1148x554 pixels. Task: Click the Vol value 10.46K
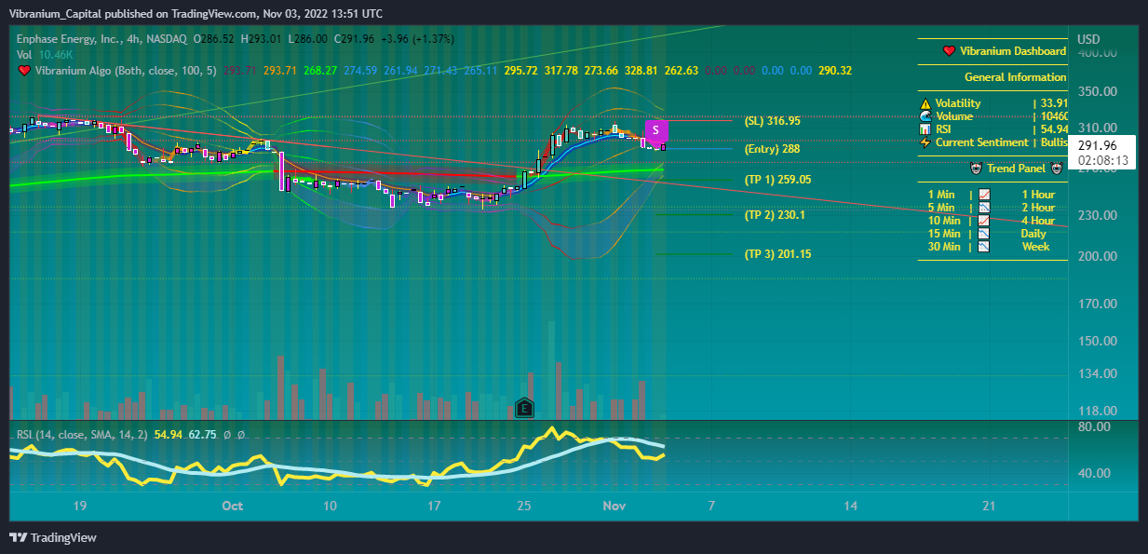coord(55,55)
